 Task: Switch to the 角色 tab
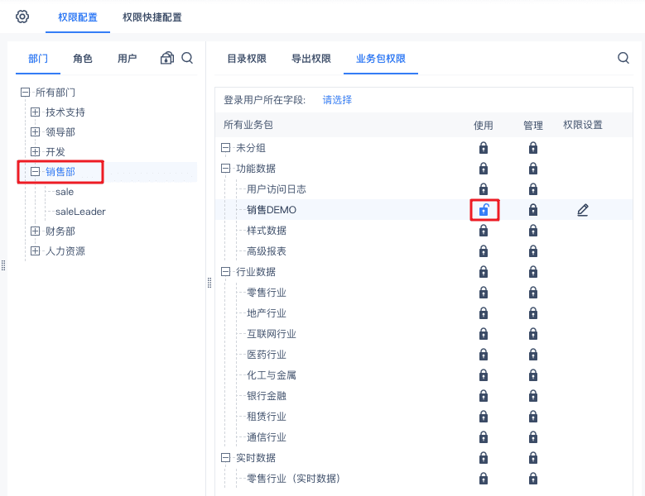coord(83,59)
